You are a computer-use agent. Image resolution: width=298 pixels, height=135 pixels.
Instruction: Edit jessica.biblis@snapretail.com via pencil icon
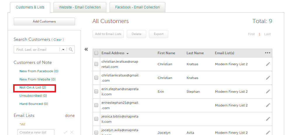[x=268, y=119]
